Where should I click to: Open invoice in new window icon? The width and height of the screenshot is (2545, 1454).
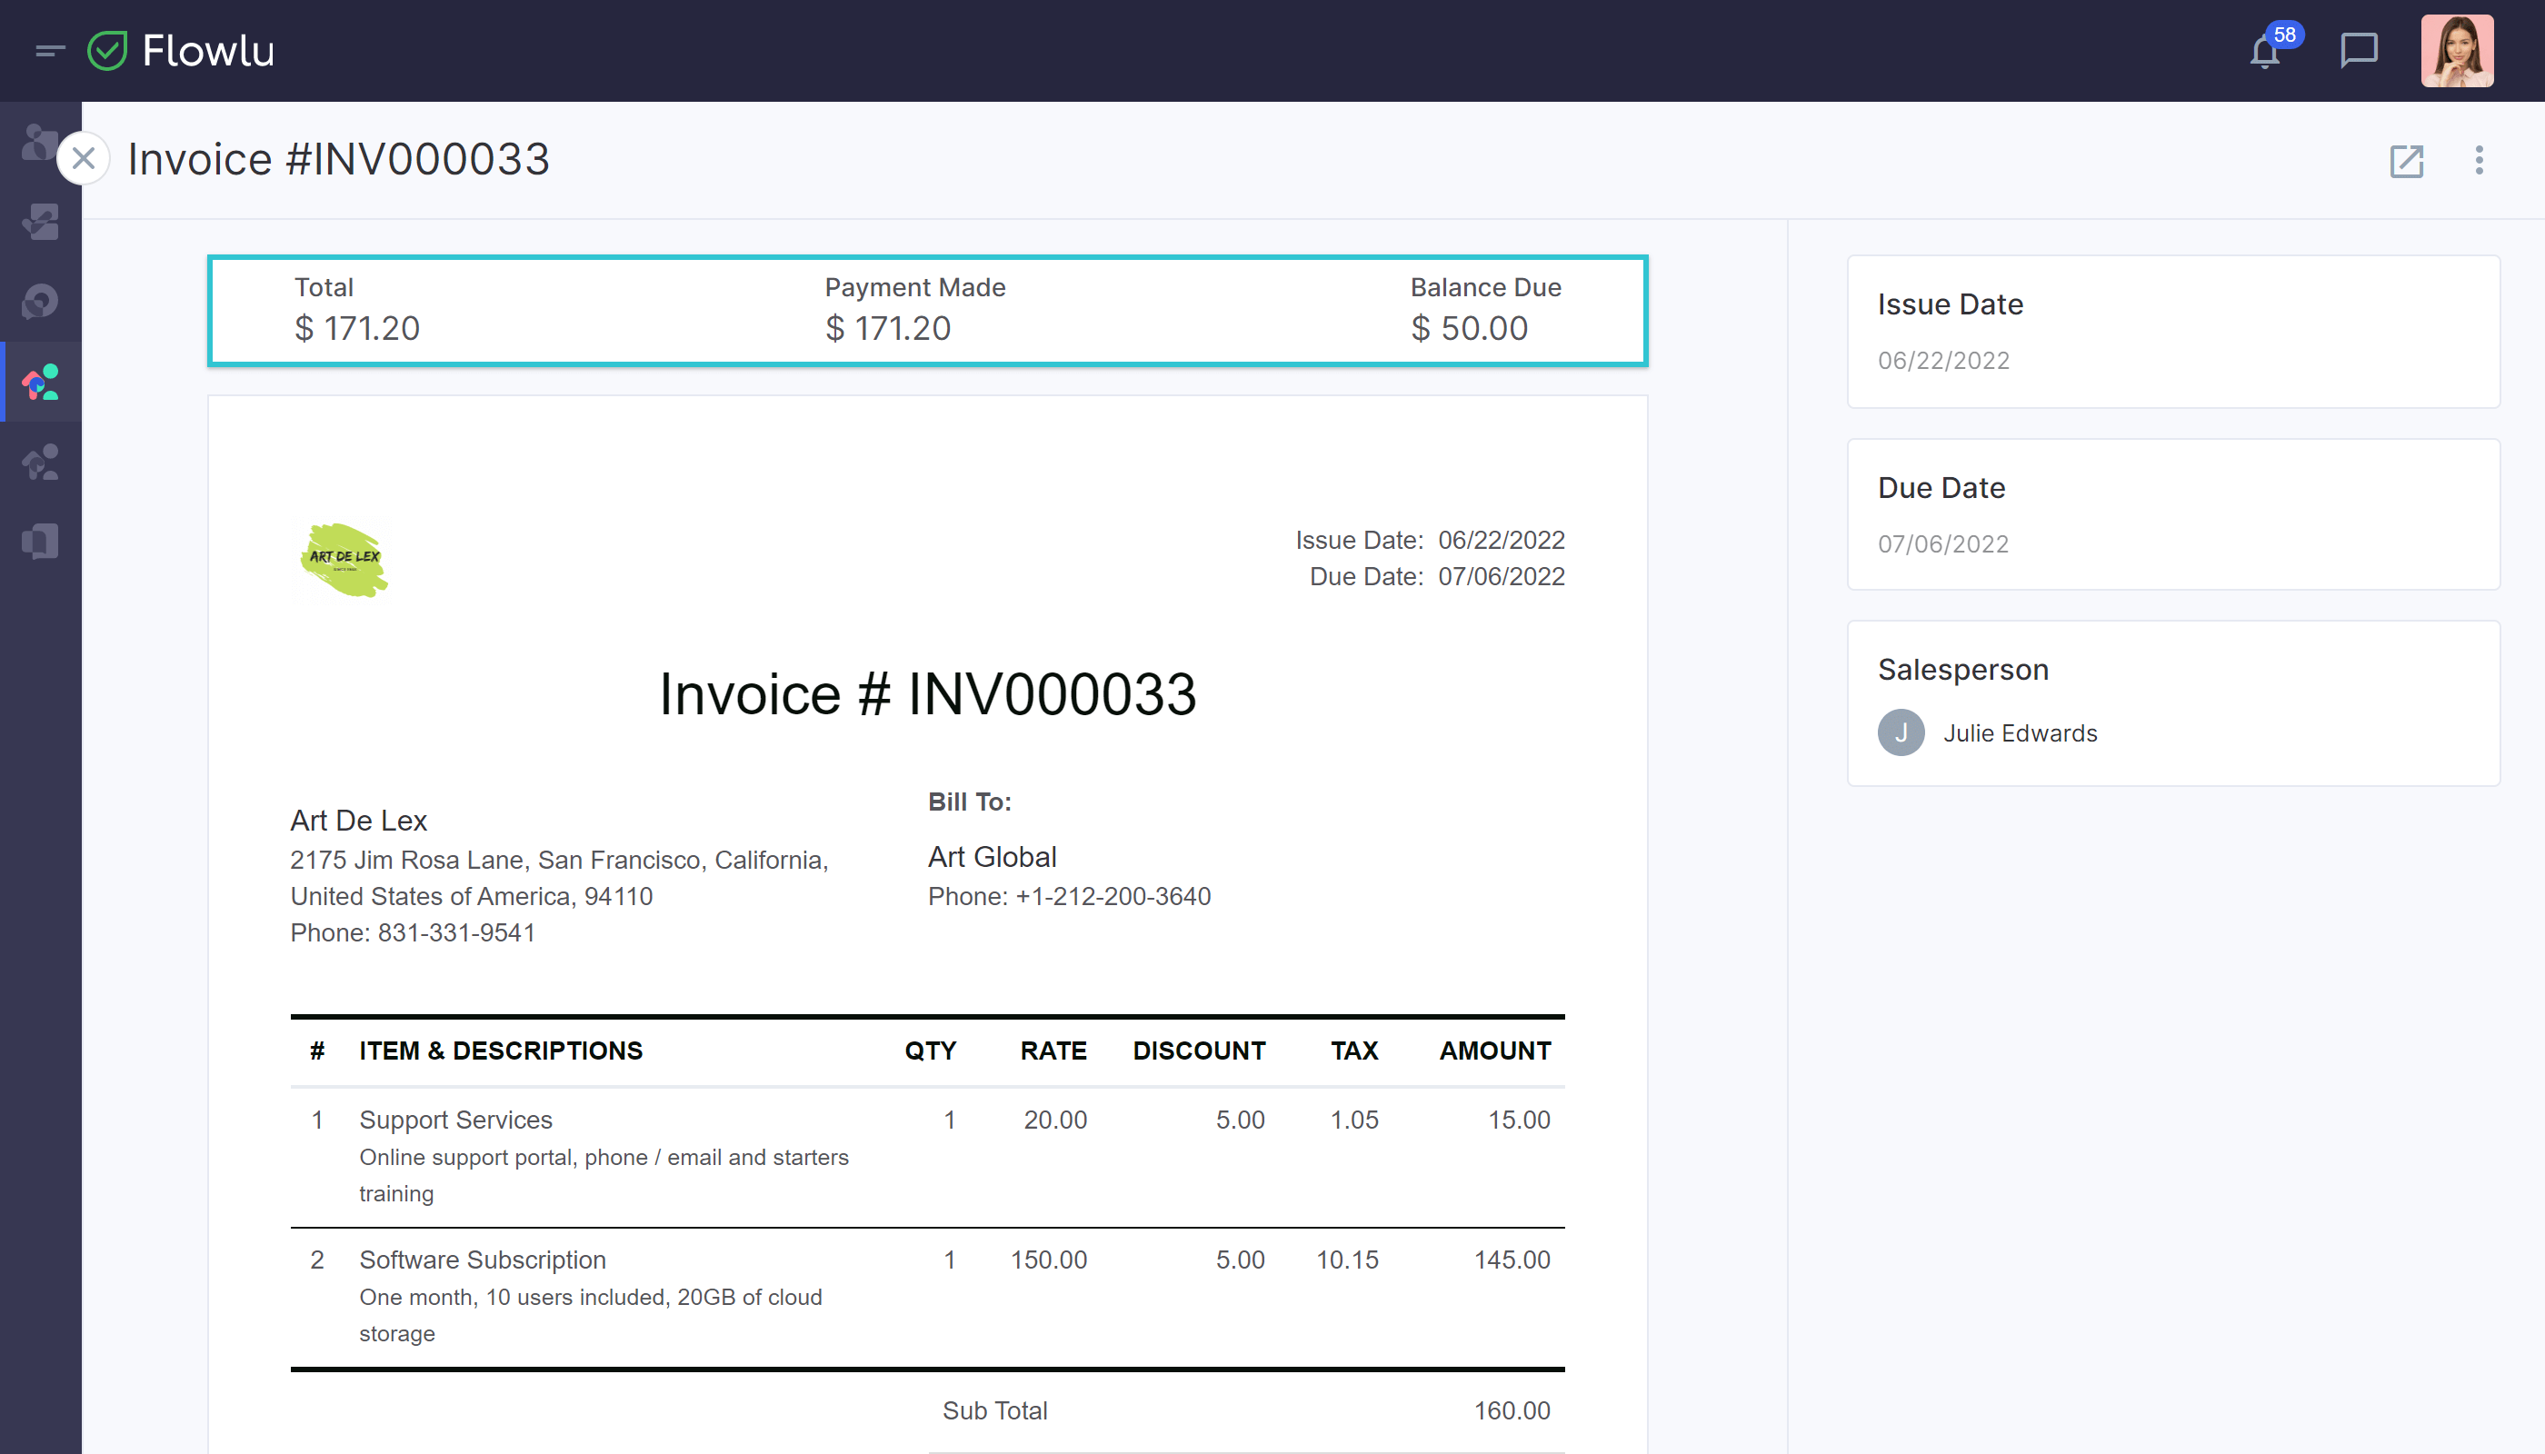click(2407, 161)
